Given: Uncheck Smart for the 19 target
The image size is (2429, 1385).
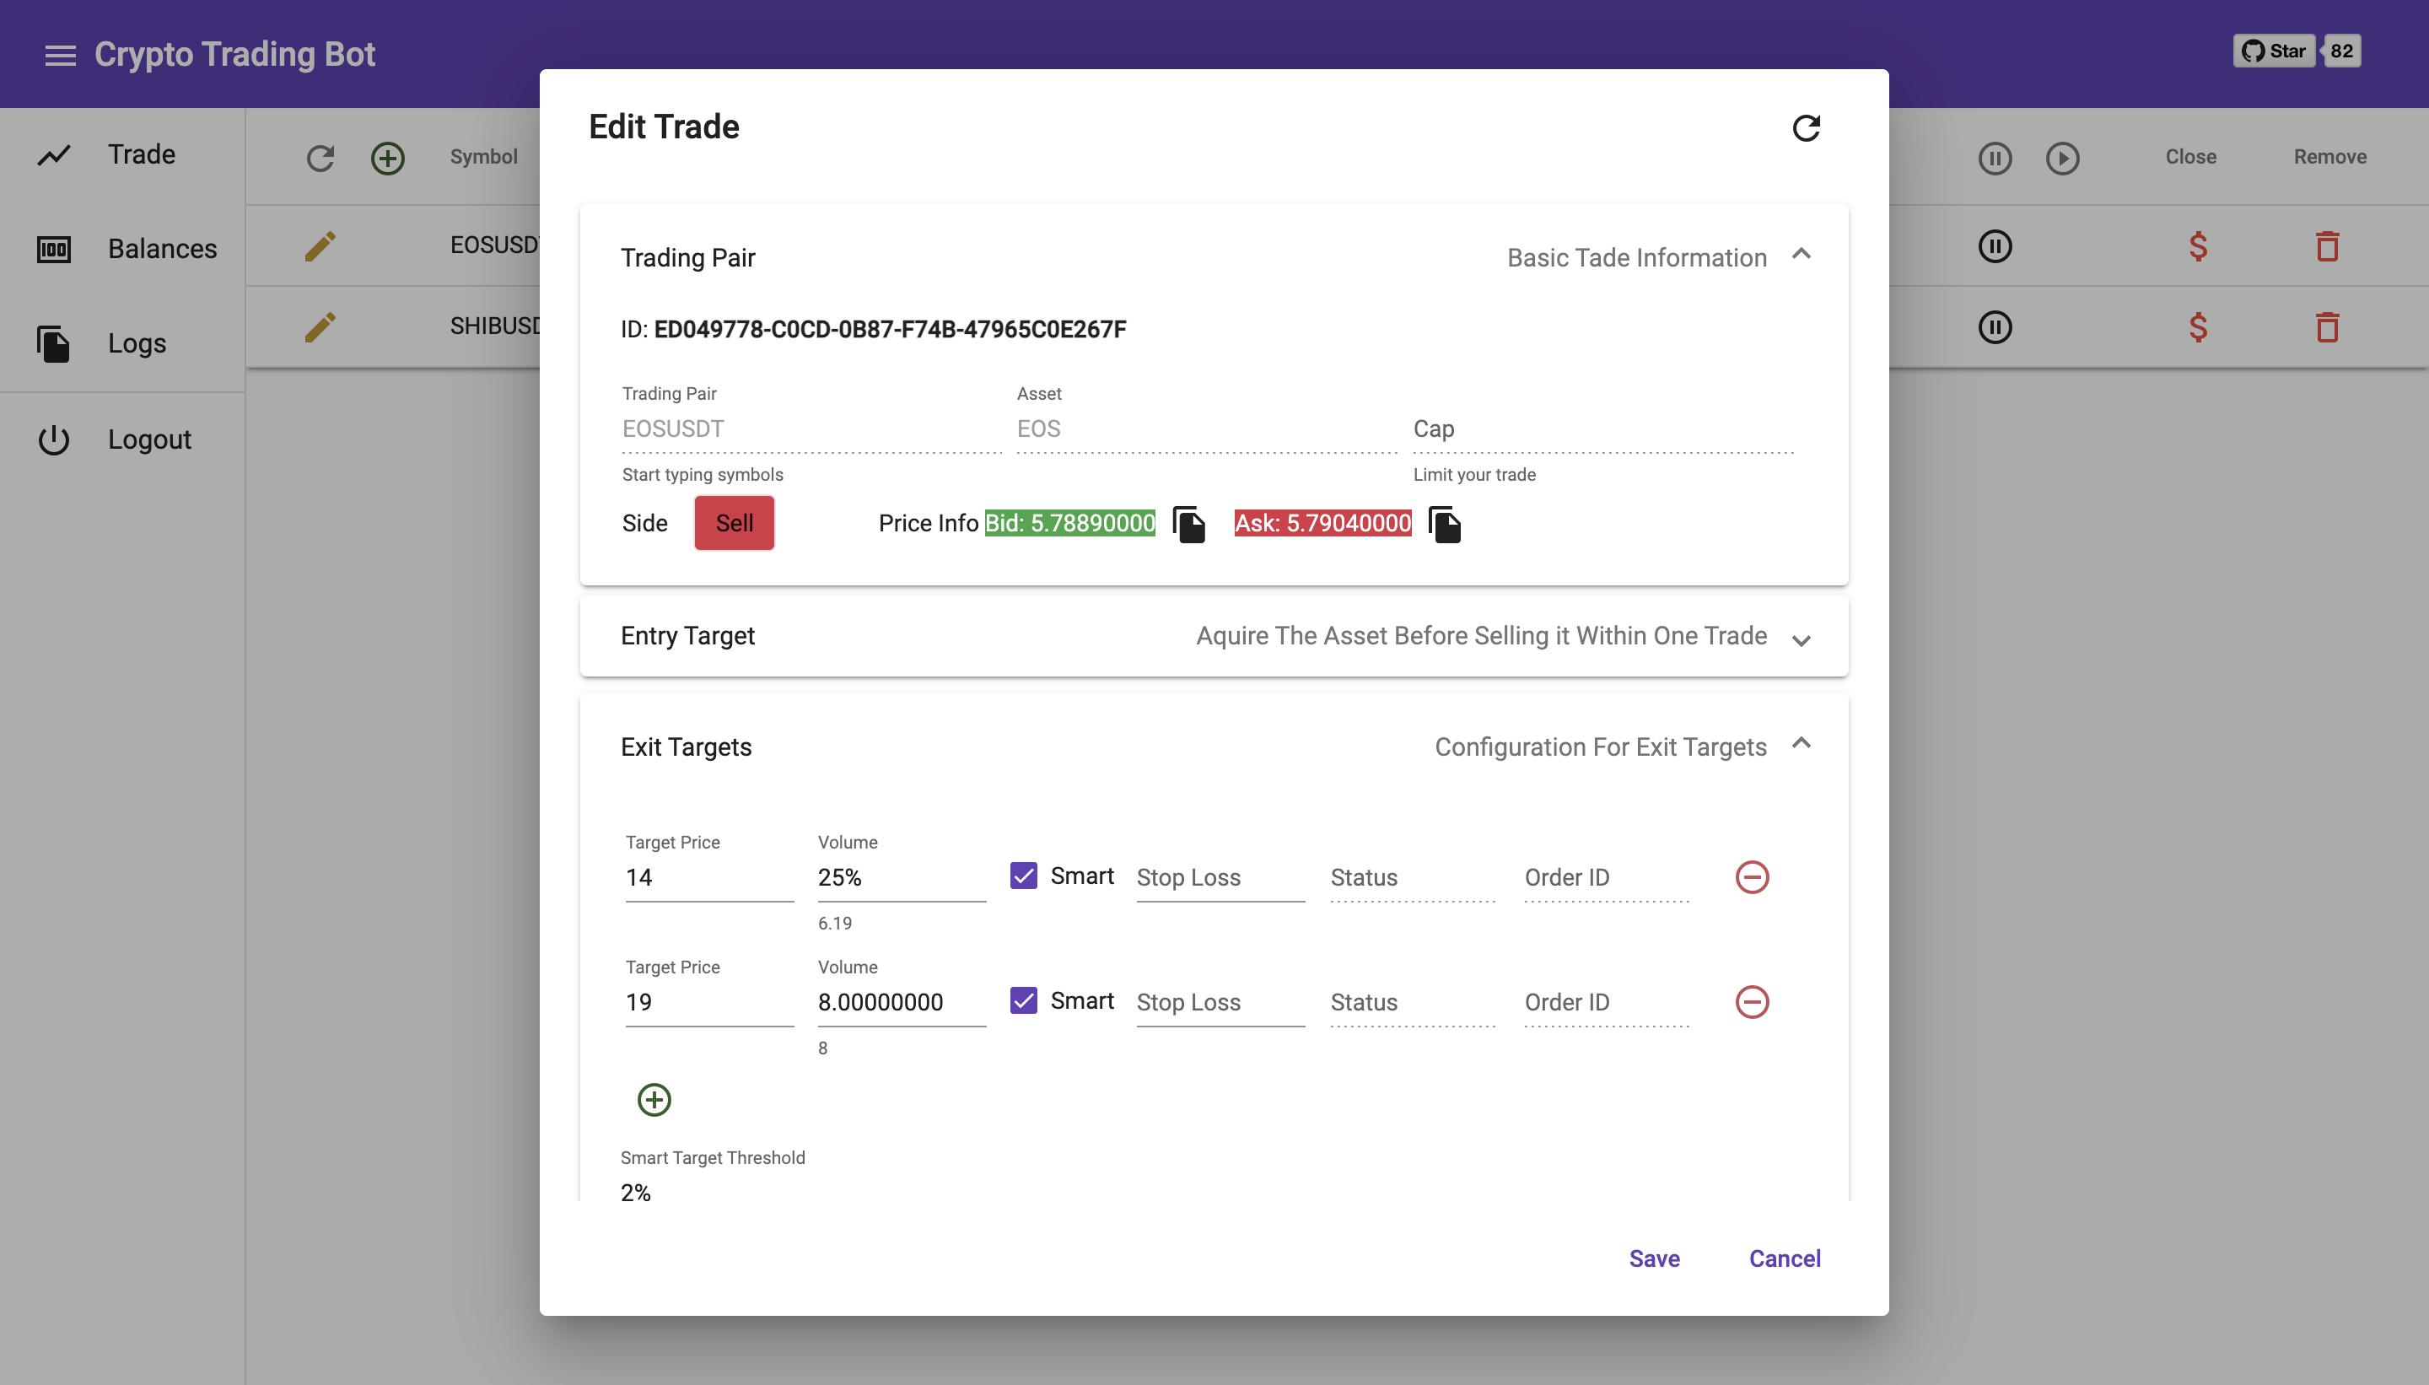Looking at the screenshot, I should (1023, 1000).
